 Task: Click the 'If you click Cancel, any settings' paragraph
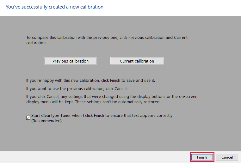click(112, 96)
